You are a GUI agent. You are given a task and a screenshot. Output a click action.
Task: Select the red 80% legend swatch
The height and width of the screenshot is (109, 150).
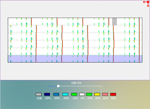pyautogui.click(x=113, y=94)
